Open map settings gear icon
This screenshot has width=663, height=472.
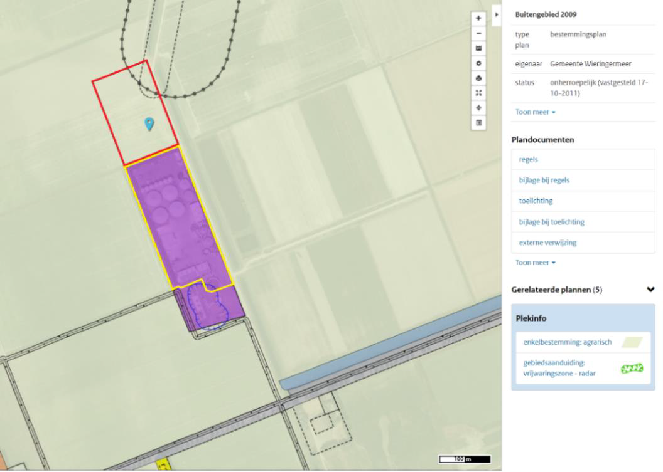479,63
